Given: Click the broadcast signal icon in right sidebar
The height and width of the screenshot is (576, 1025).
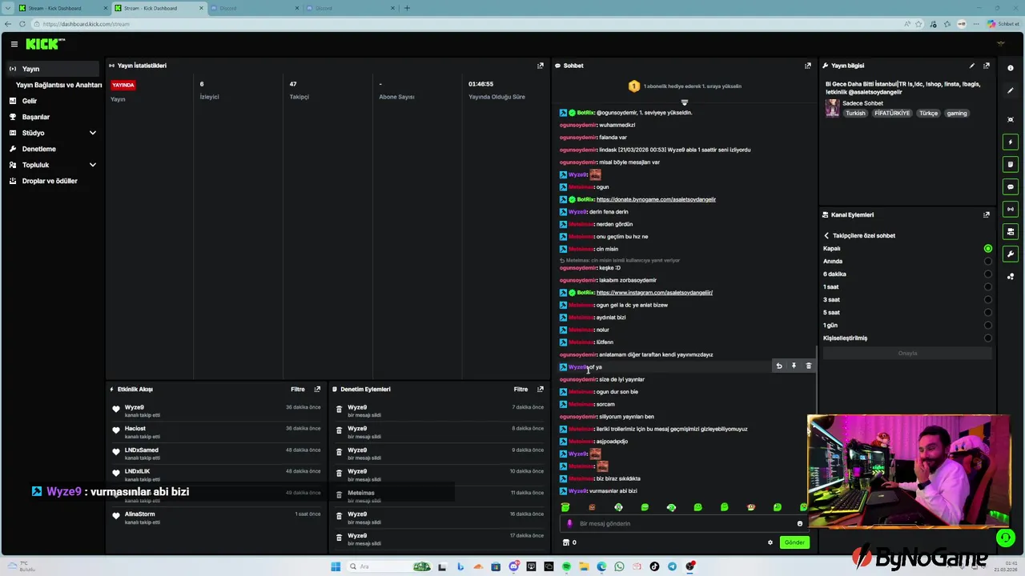Looking at the screenshot, I should point(1011,209).
